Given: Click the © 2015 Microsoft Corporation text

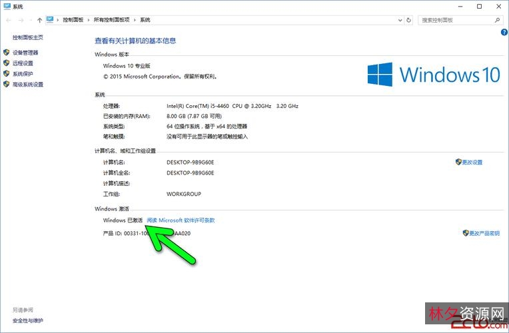Looking at the screenshot, I should pyautogui.click(x=160, y=77).
